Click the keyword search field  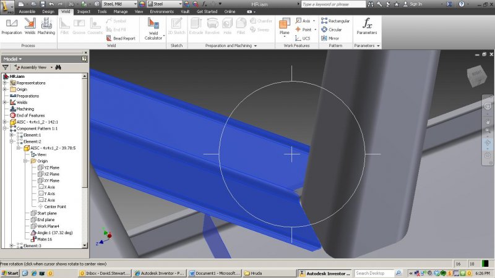click(x=334, y=4)
